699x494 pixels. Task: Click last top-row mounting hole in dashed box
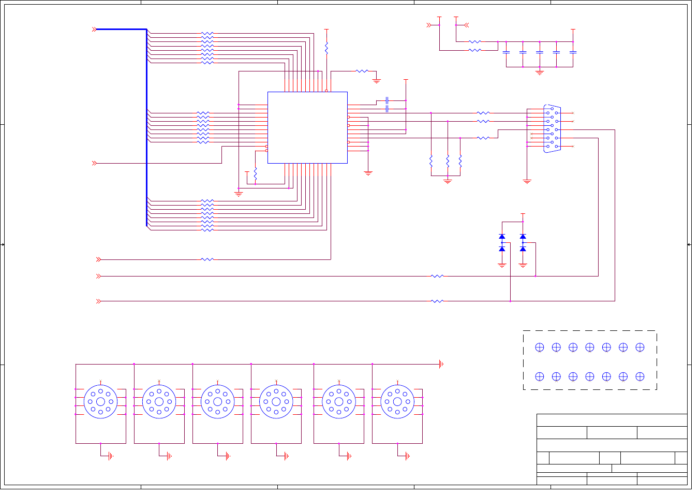tap(639, 347)
